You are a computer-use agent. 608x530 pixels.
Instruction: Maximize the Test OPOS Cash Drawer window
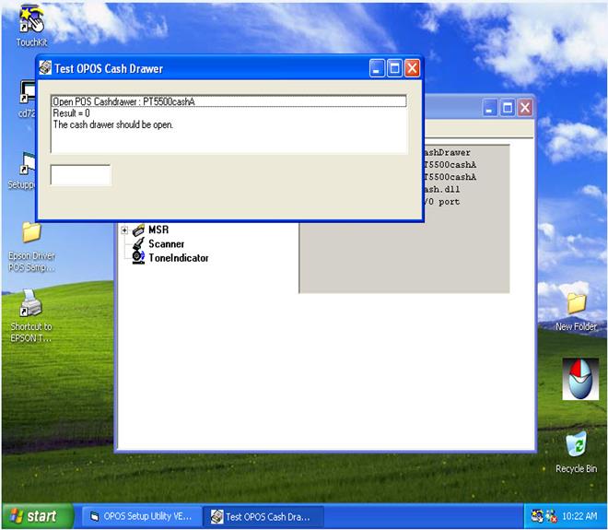(394, 69)
